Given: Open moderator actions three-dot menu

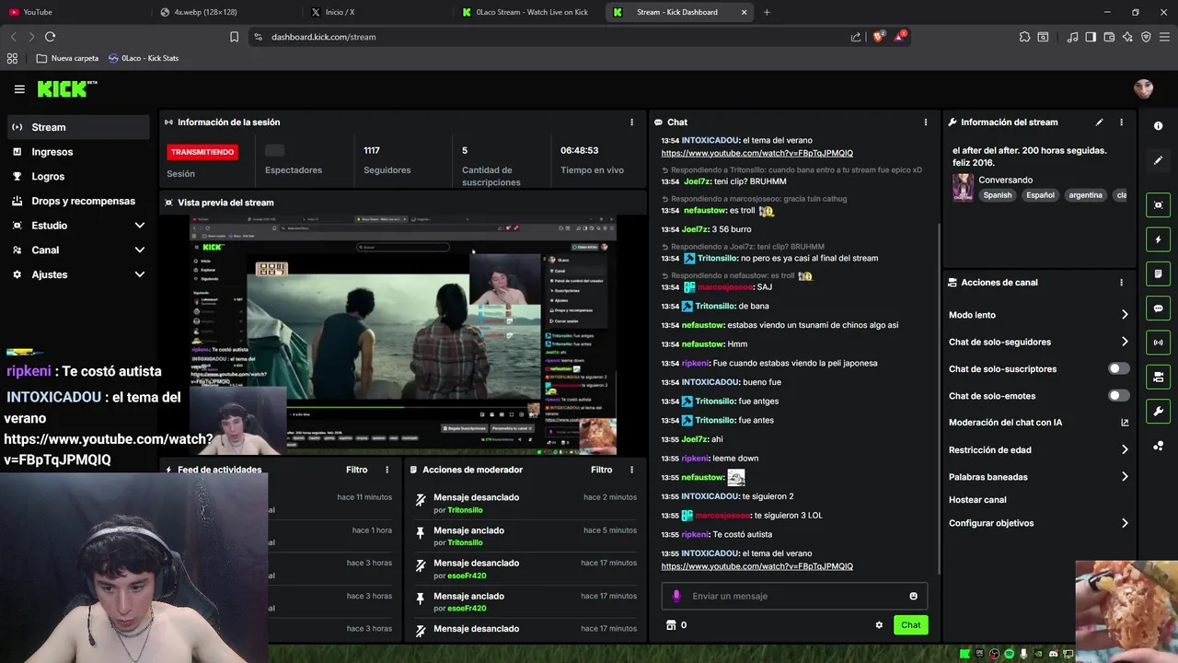Looking at the screenshot, I should coord(631,470).
